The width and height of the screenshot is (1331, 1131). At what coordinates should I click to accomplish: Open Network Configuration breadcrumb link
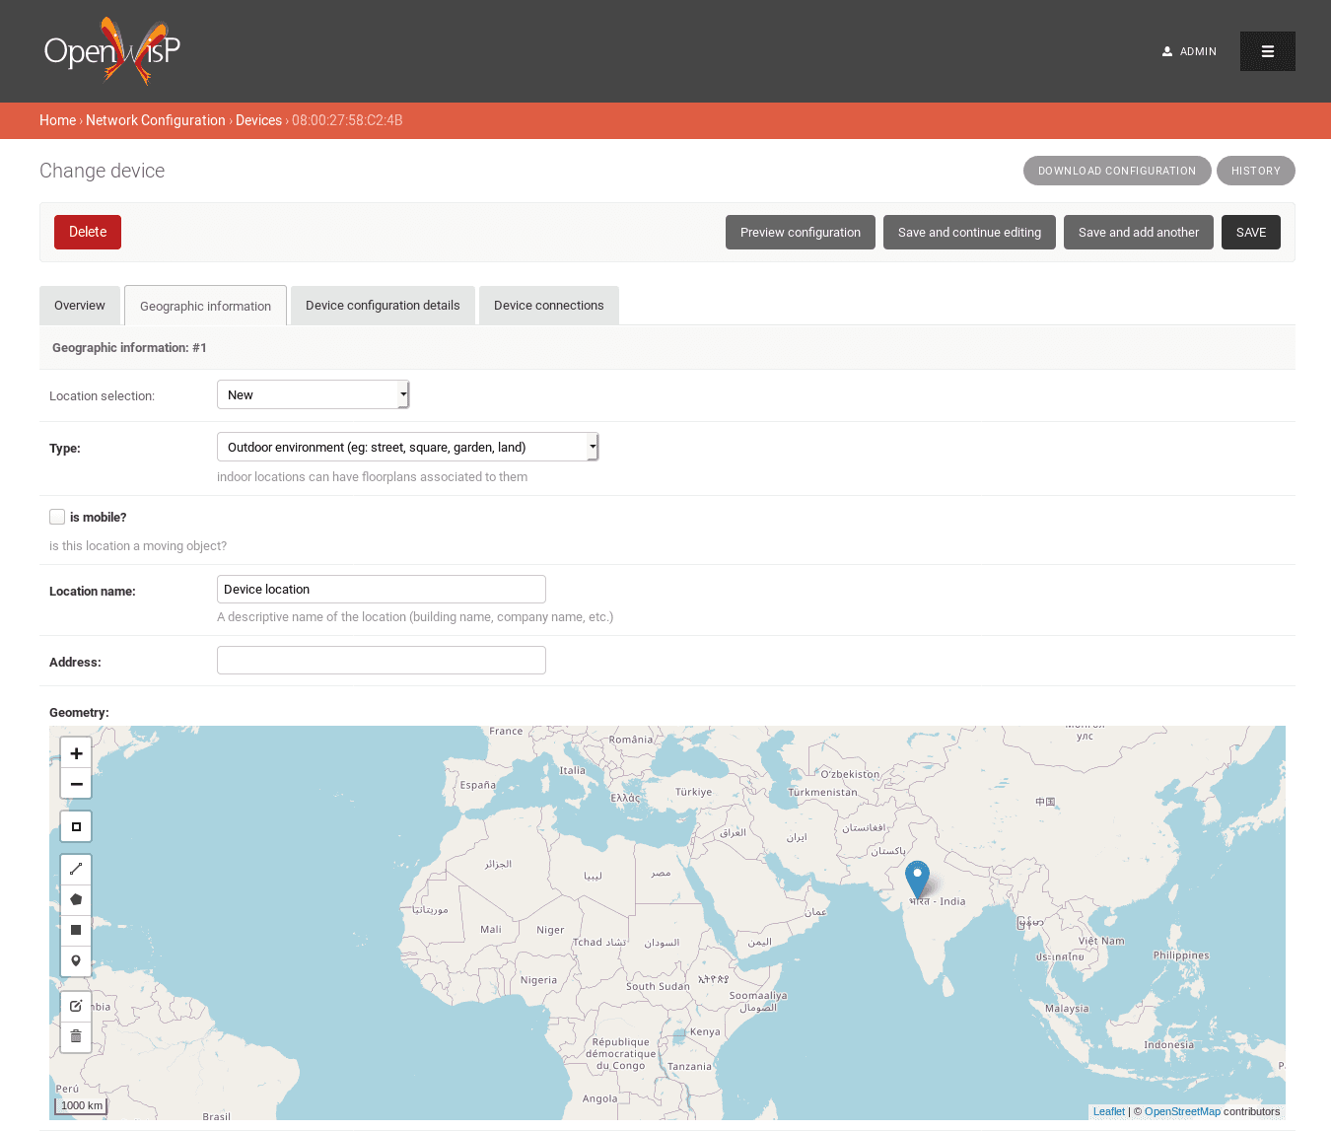(156, 120)
